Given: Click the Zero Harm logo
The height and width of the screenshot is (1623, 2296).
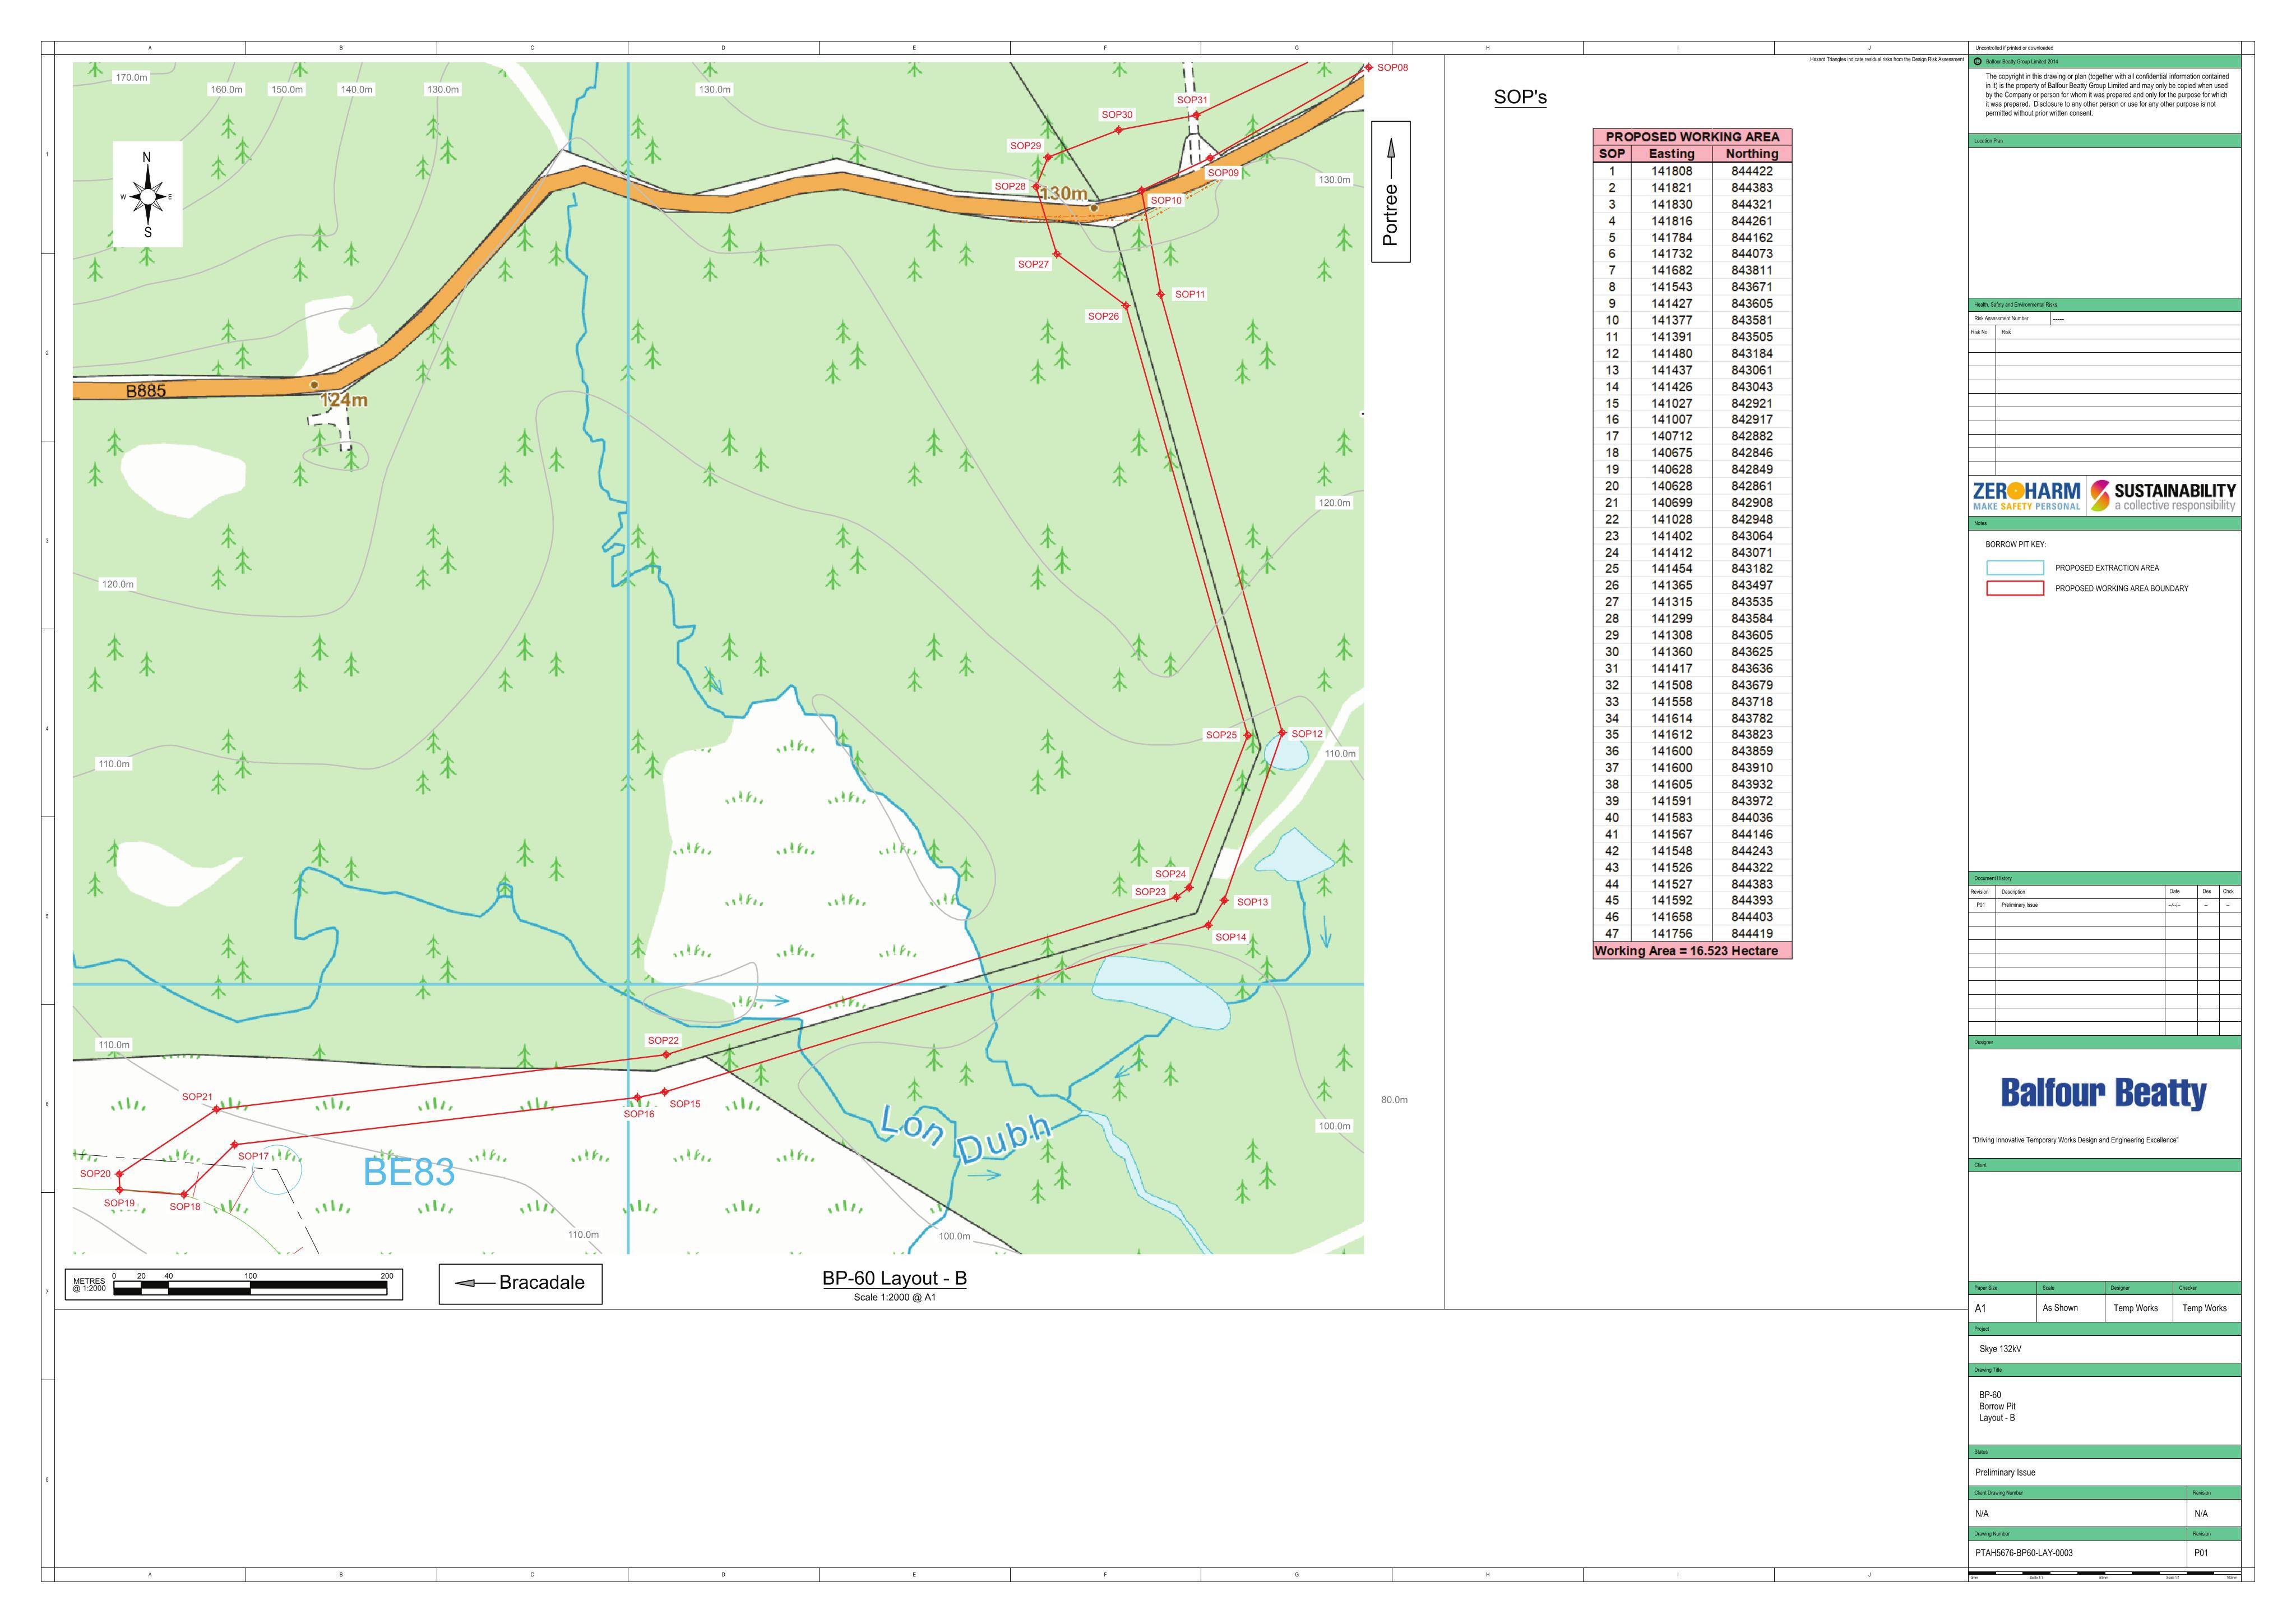Looking at the screenshot, I should (2027, 496).
